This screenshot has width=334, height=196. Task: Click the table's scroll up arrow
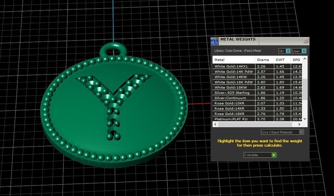point(305,59)
